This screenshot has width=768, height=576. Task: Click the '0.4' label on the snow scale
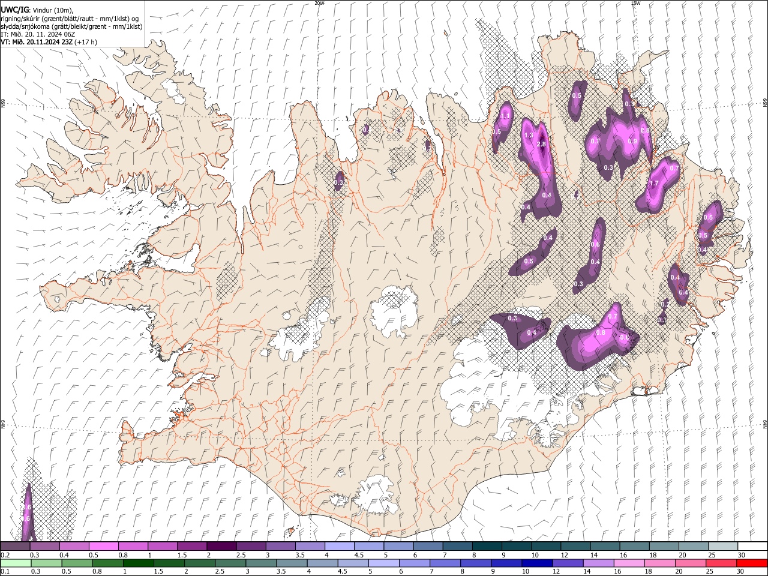pyautogui.click(x=64, y=555)
